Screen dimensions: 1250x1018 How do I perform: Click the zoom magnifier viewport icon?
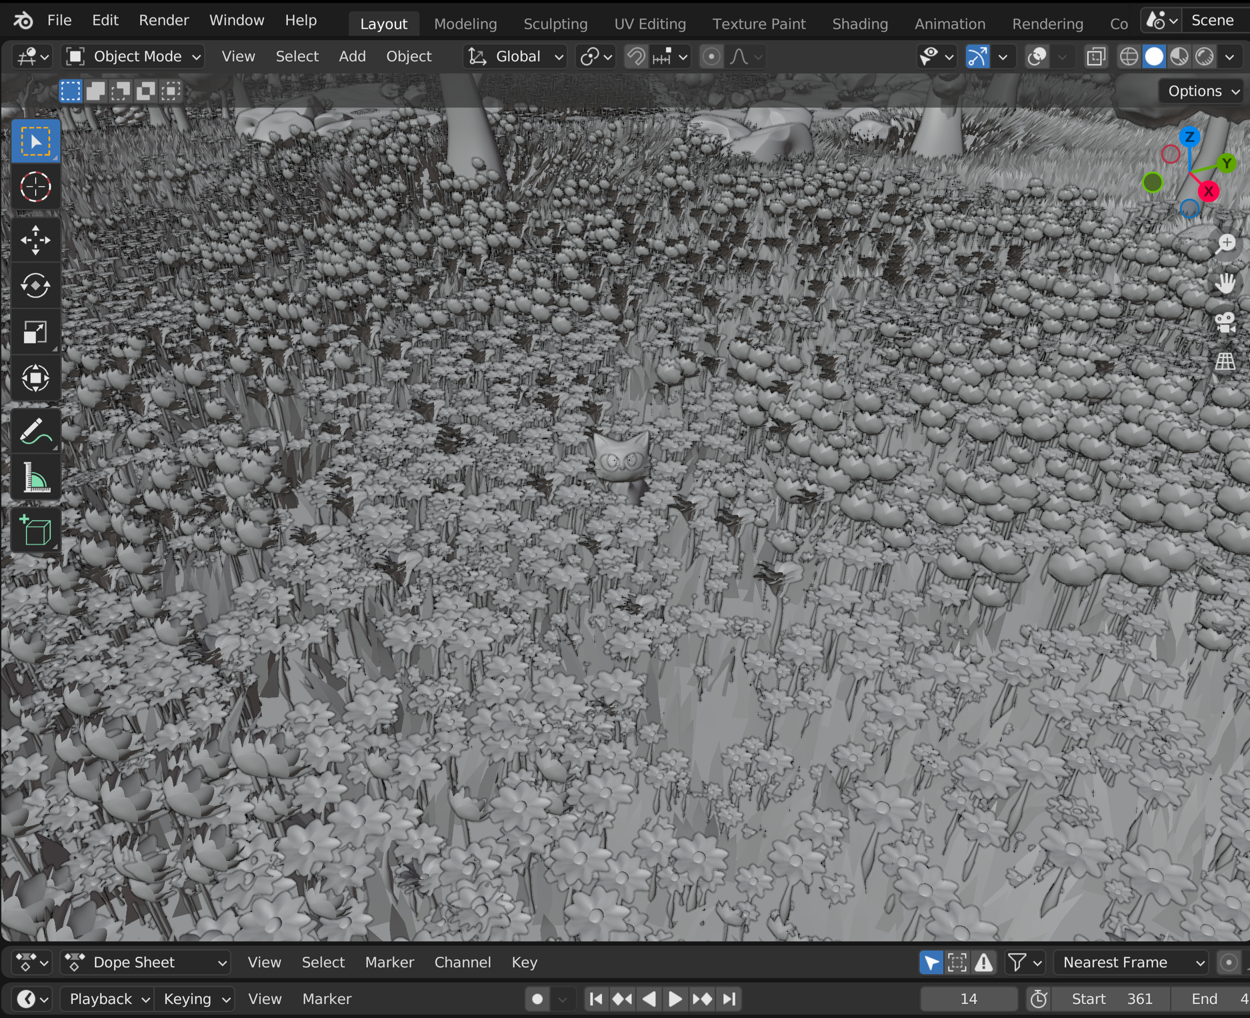click(1225, 244)
